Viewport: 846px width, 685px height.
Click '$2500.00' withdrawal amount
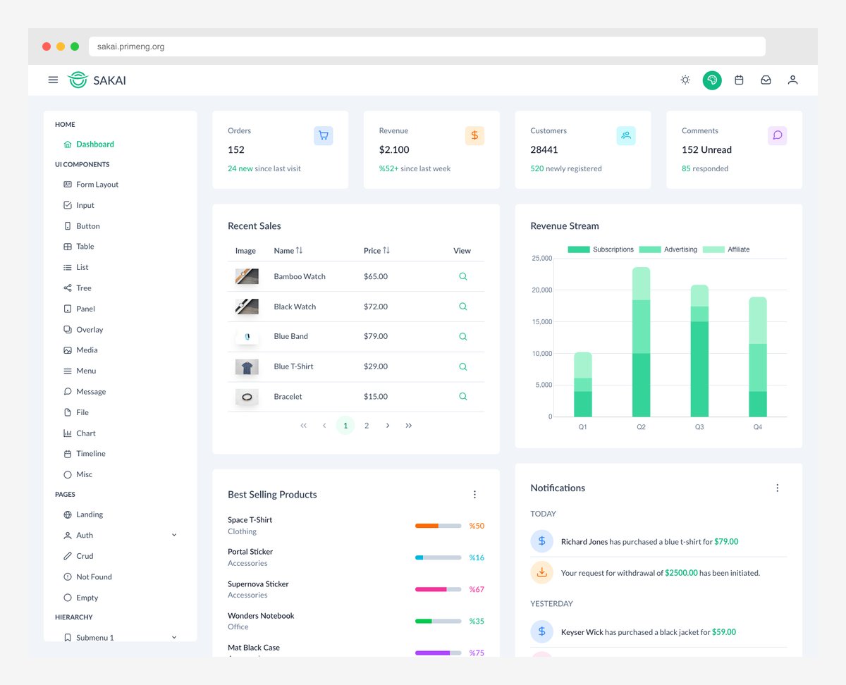click(x=681, y=573)
